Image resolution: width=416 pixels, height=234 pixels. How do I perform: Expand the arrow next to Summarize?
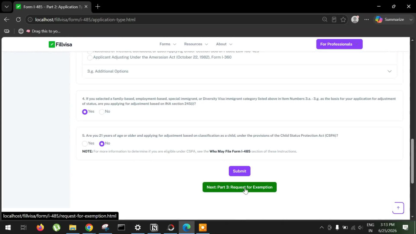pos(411,20)
